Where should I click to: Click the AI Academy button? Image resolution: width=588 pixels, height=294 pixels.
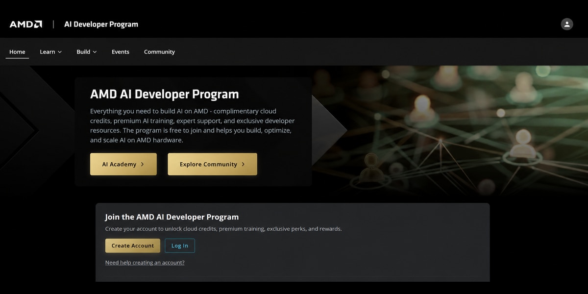123,164
